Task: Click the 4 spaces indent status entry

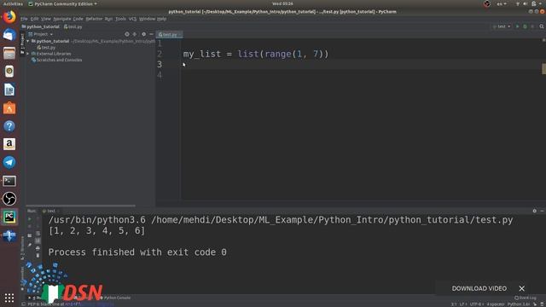Action: click(x=495, y=304)
